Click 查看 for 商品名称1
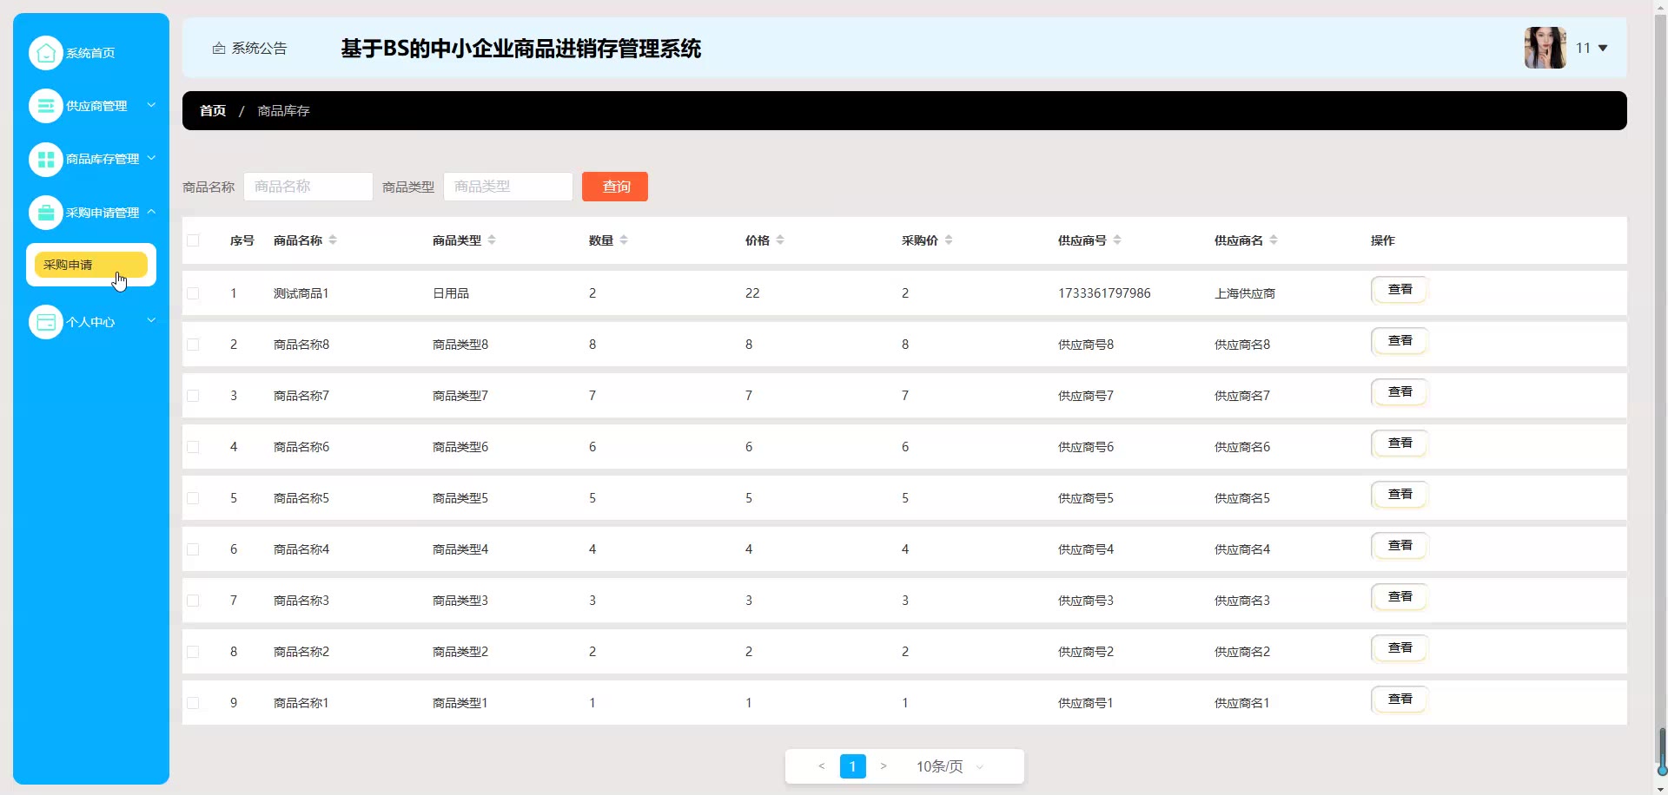The width and height of the screenshot is (1668, 795). point(1400,700)
